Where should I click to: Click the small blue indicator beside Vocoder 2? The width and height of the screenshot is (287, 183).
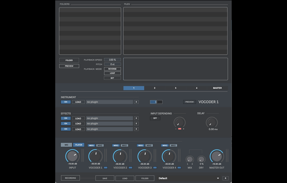click(130, 168)
